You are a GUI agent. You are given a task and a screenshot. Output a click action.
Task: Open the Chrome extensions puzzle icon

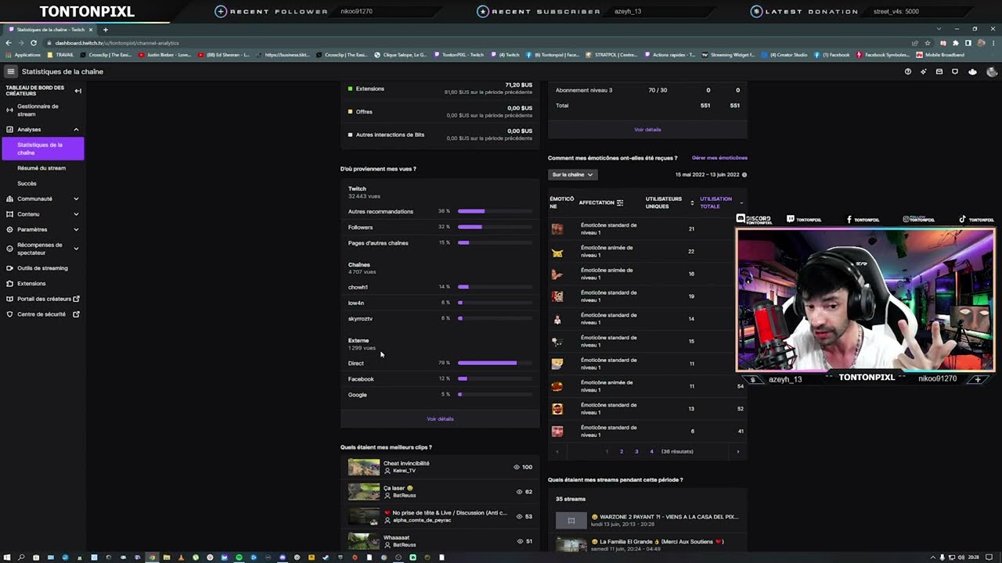pos(956,43)
